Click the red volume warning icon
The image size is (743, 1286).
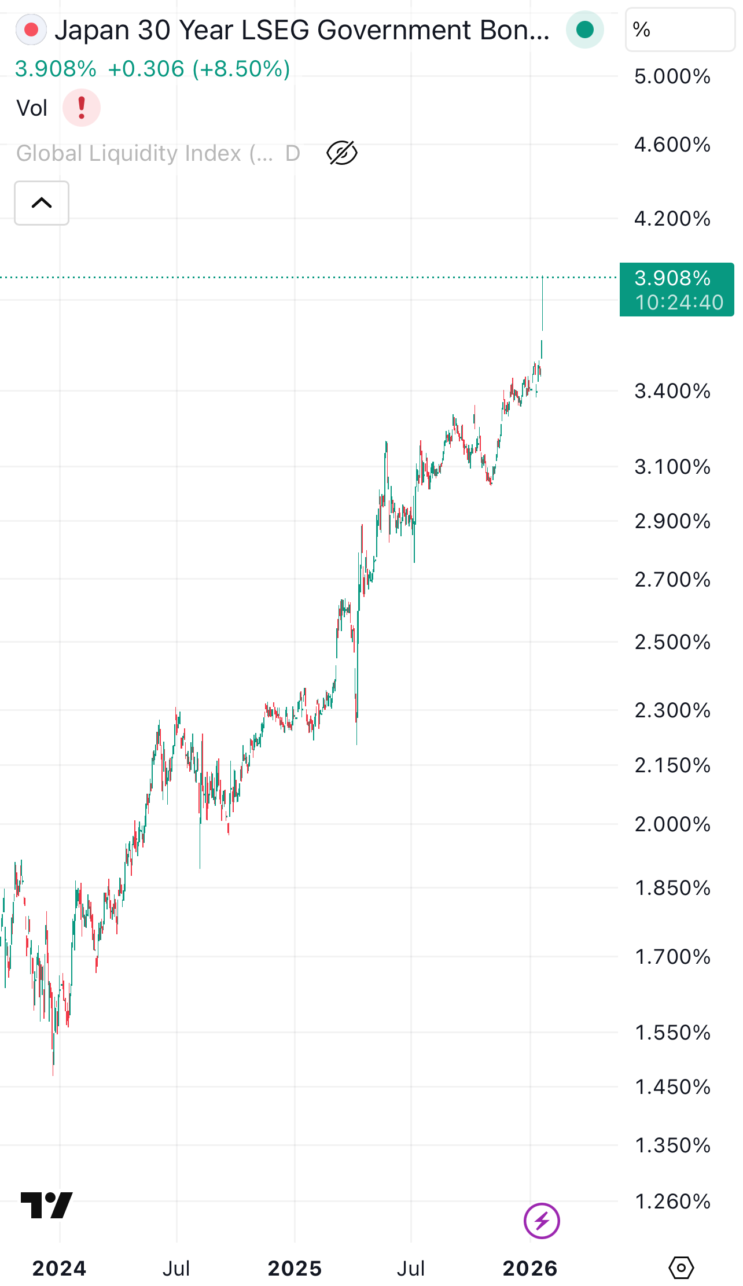(x=82, y=108)
